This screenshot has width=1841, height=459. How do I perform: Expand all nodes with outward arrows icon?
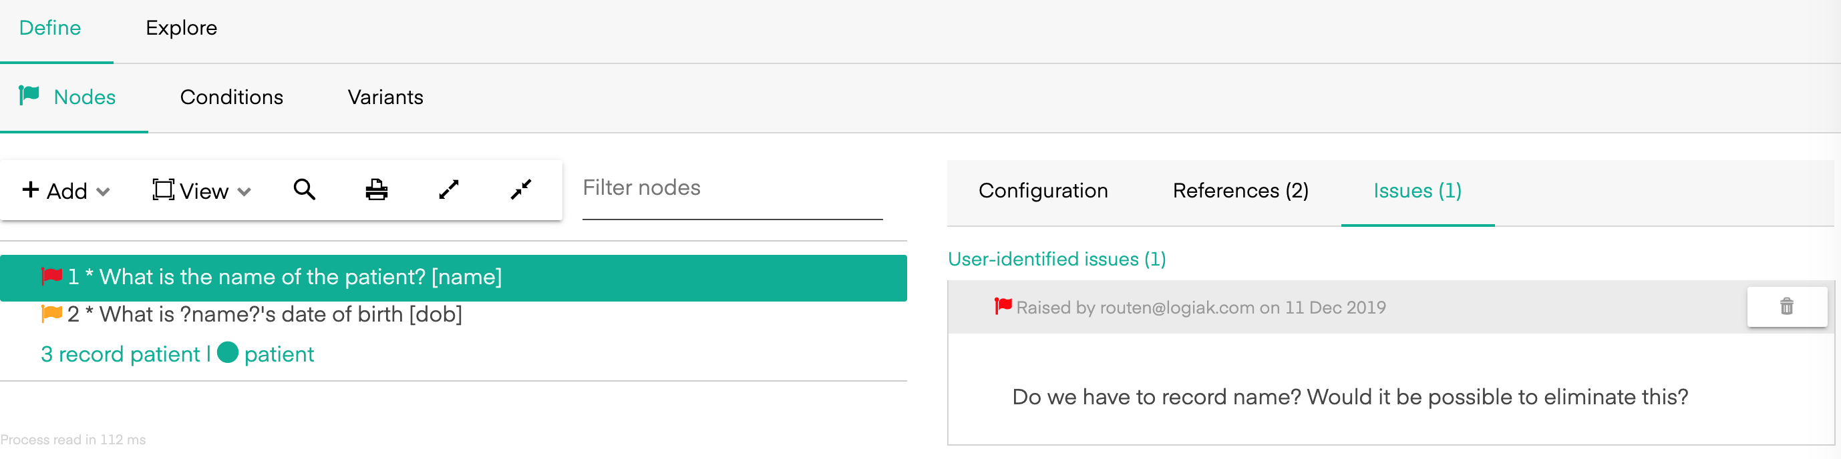coord(449,190)
